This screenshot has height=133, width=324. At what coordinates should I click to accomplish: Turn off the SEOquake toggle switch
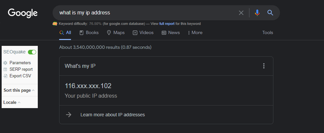pos(32,52)
